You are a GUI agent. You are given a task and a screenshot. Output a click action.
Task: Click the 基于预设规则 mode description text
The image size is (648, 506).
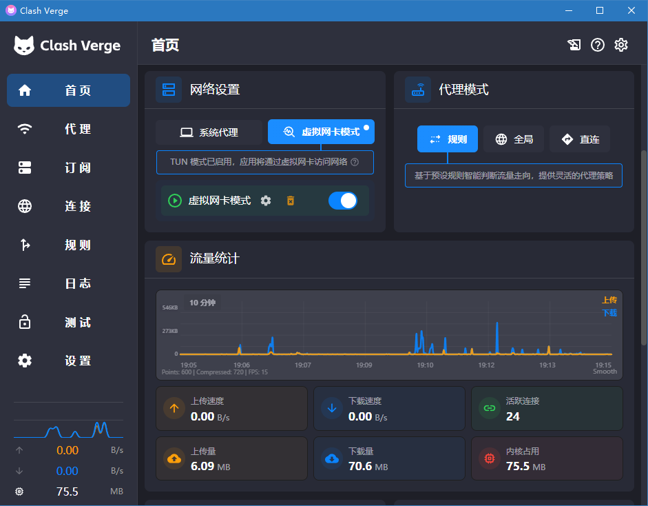click(x=514, y=176)
